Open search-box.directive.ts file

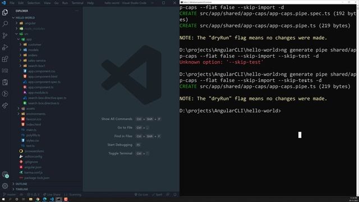(x=44, y=103)
